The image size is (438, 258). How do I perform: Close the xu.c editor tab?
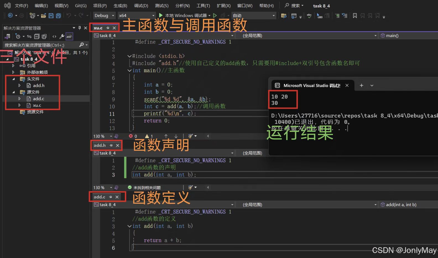coord(114,28)
